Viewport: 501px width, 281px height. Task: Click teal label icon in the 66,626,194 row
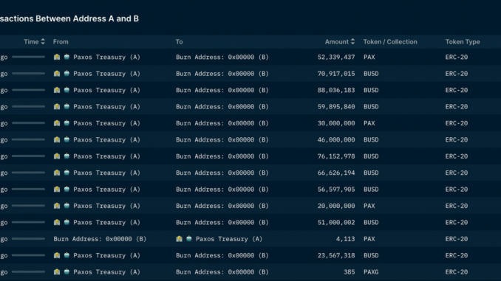point(67,173)
